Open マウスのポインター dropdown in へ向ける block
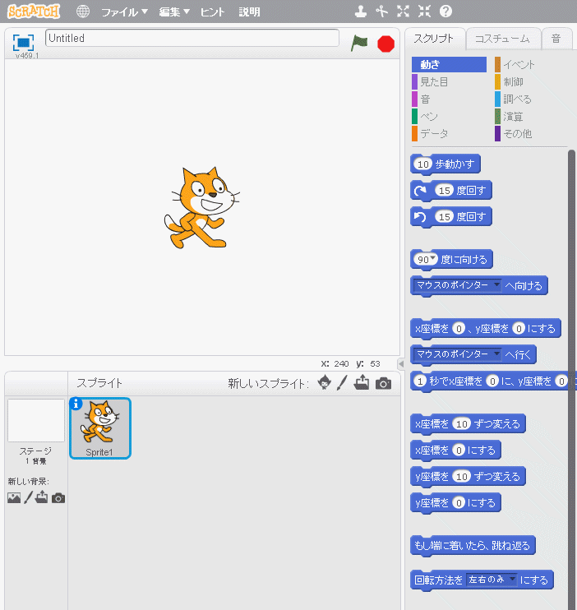The width and height of the screenshot is (577, 610). coord(496,284)
